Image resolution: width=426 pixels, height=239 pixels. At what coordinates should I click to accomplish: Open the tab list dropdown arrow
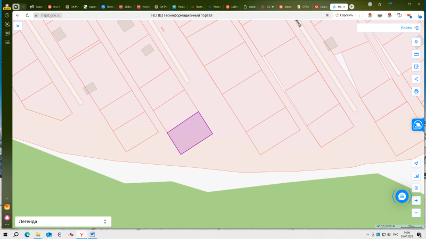pos(23,7)
